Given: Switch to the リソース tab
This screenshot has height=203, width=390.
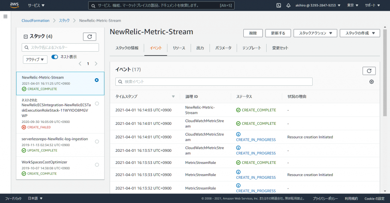Looking at the screenshot, I should point(179,48).
